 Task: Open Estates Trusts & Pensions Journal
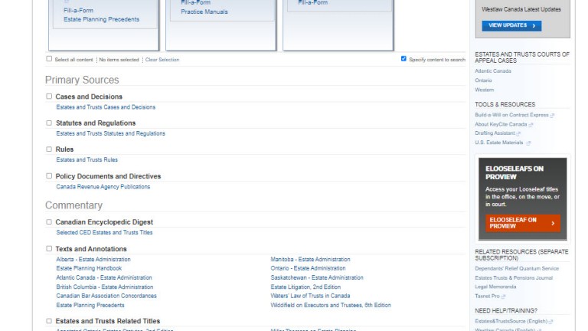pyautogui.click(x=514, y=277)
